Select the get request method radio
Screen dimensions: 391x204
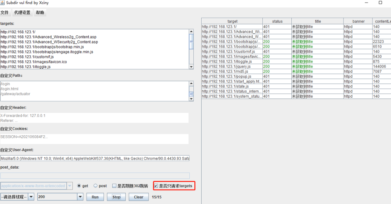(79, 186)
